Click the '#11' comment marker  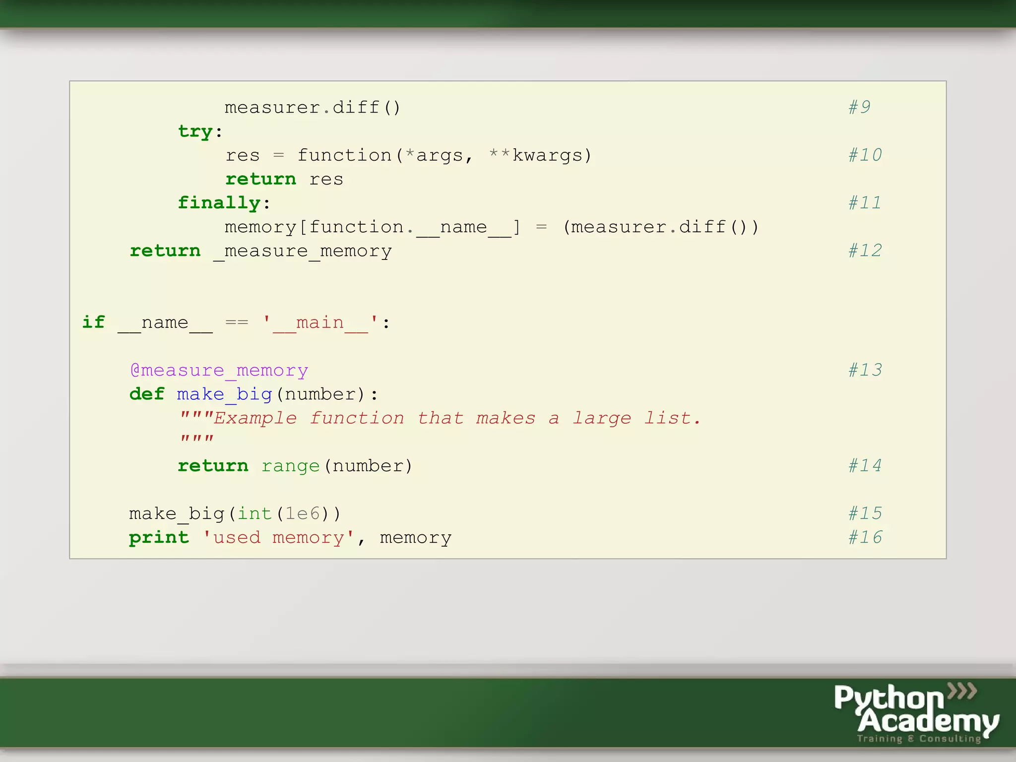coord(865,202)
